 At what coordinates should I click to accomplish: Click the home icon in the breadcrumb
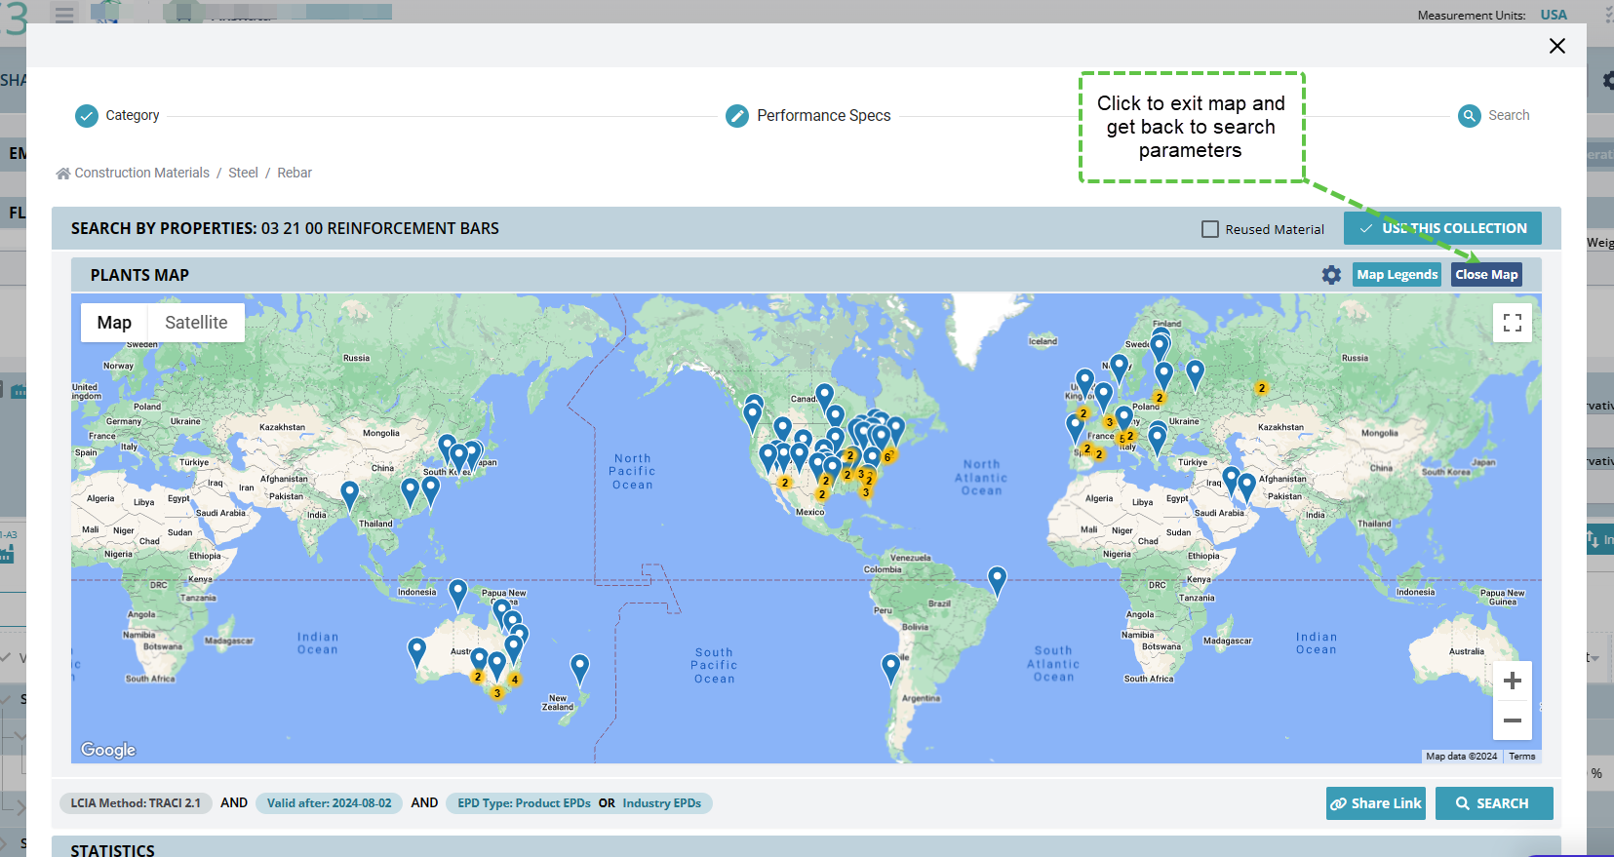(63, 174)
